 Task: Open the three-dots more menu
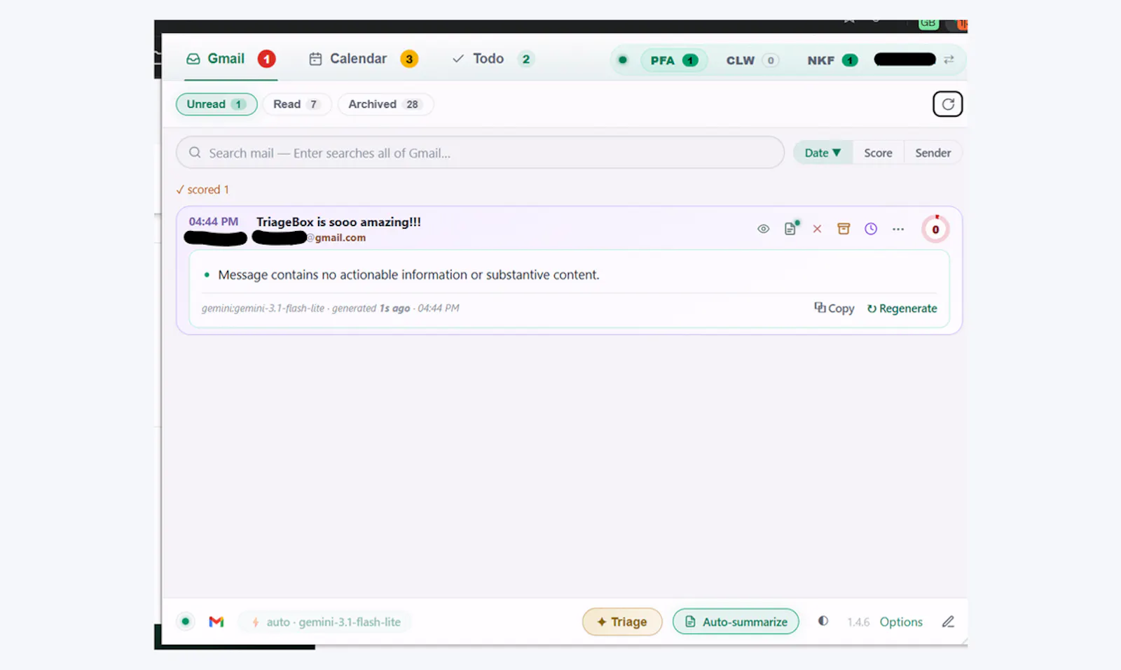pos(898,229)
